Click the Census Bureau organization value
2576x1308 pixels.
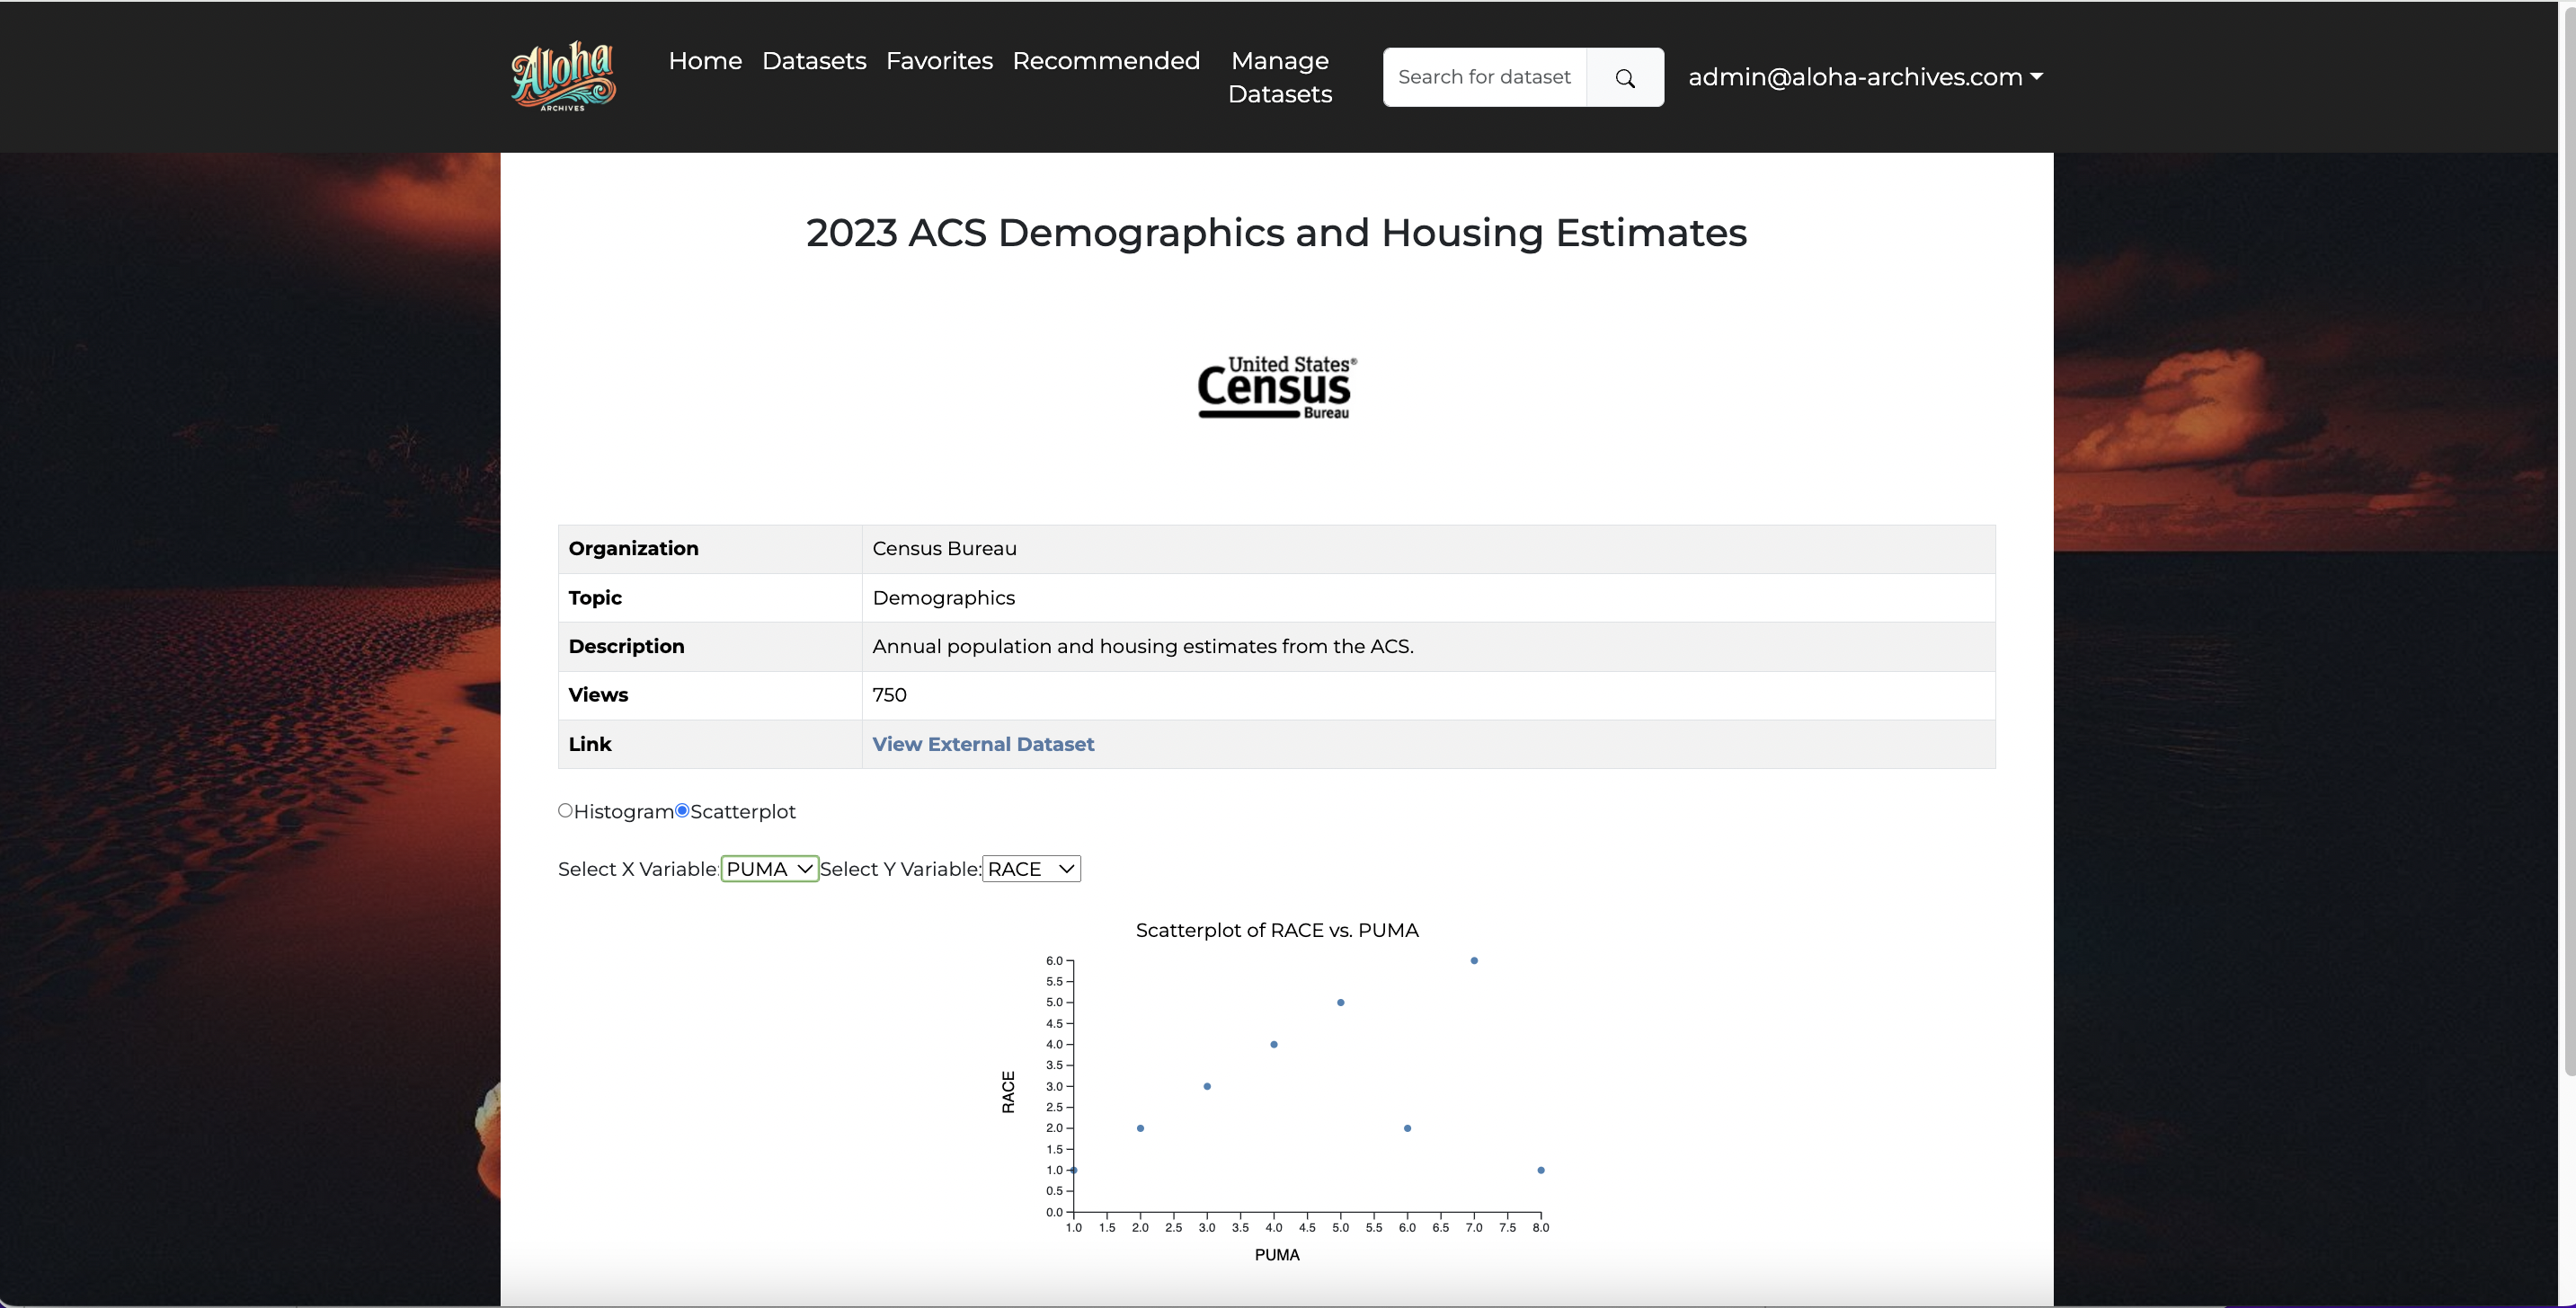[944, 549]
